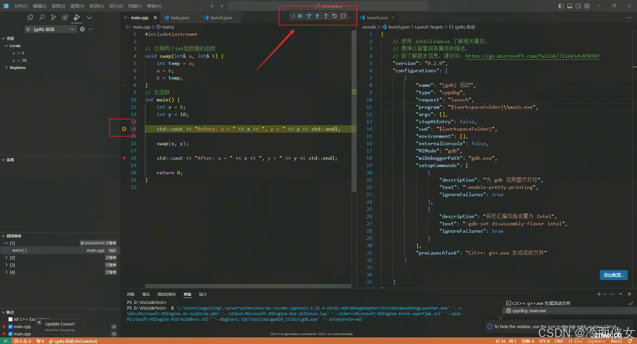The height and width of the screenshot is (344, 637).
Task: Start debugging with green play arrow
Action: tap(28, 29)
